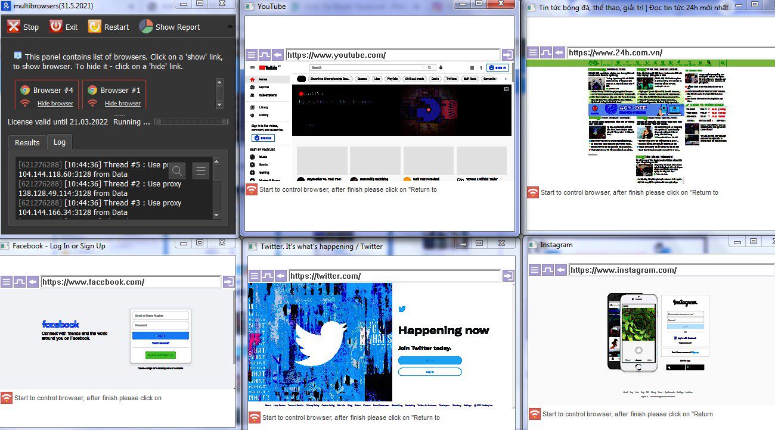The width and height of the screenshot is (775, 430).
Task: Click the Facebook password field
Action: pos(160,325)
